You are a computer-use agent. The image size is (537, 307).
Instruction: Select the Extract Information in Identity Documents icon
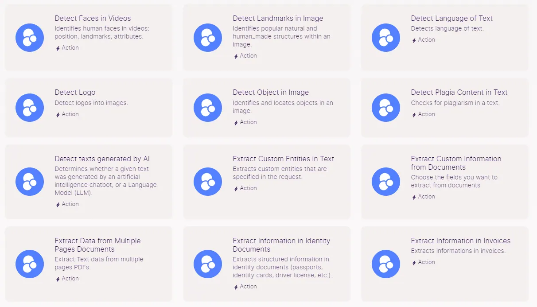[x=208, y=264]
